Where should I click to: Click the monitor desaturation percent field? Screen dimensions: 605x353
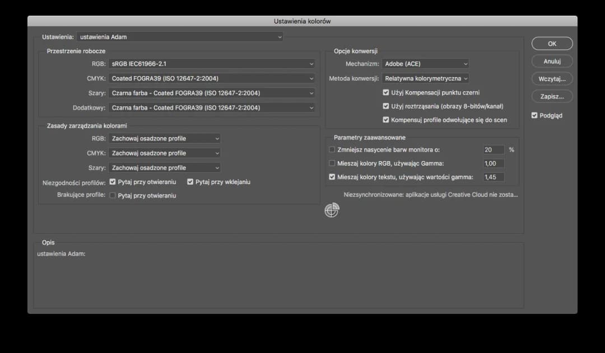[494, 149]
